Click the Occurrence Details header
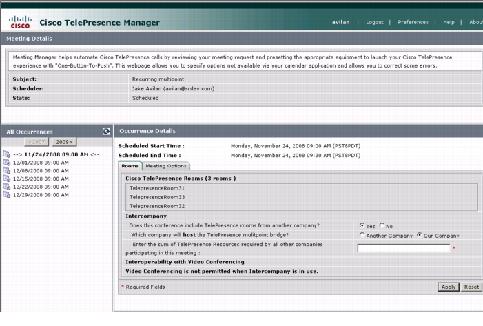Viewport: 483px width, 326px height. tap(147, 131)
